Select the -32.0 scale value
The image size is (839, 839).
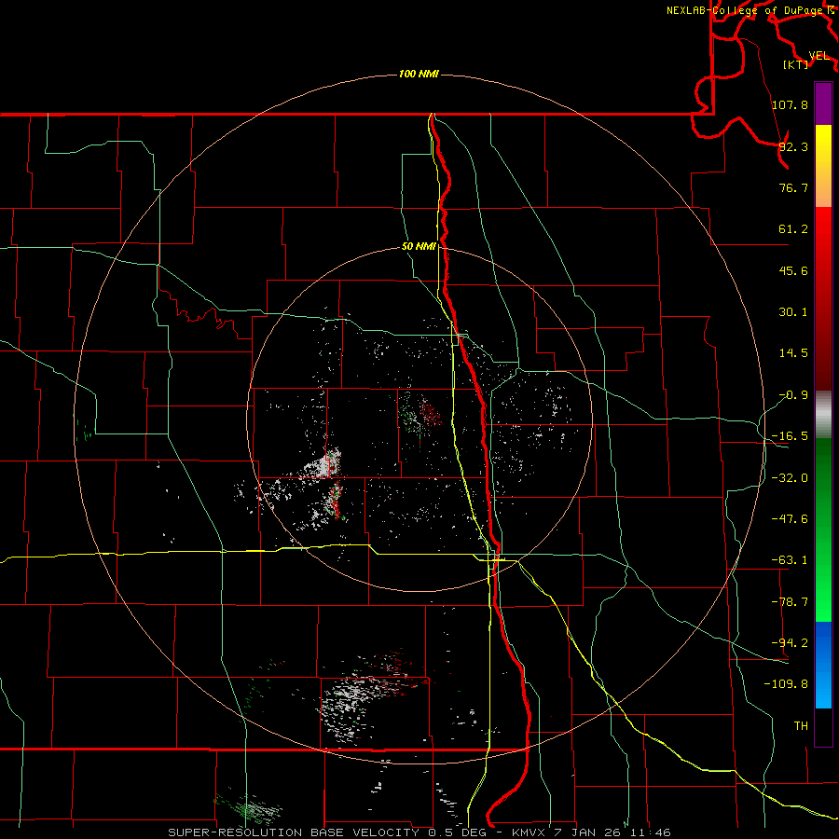pyautogui.click(x=790, y=477)
